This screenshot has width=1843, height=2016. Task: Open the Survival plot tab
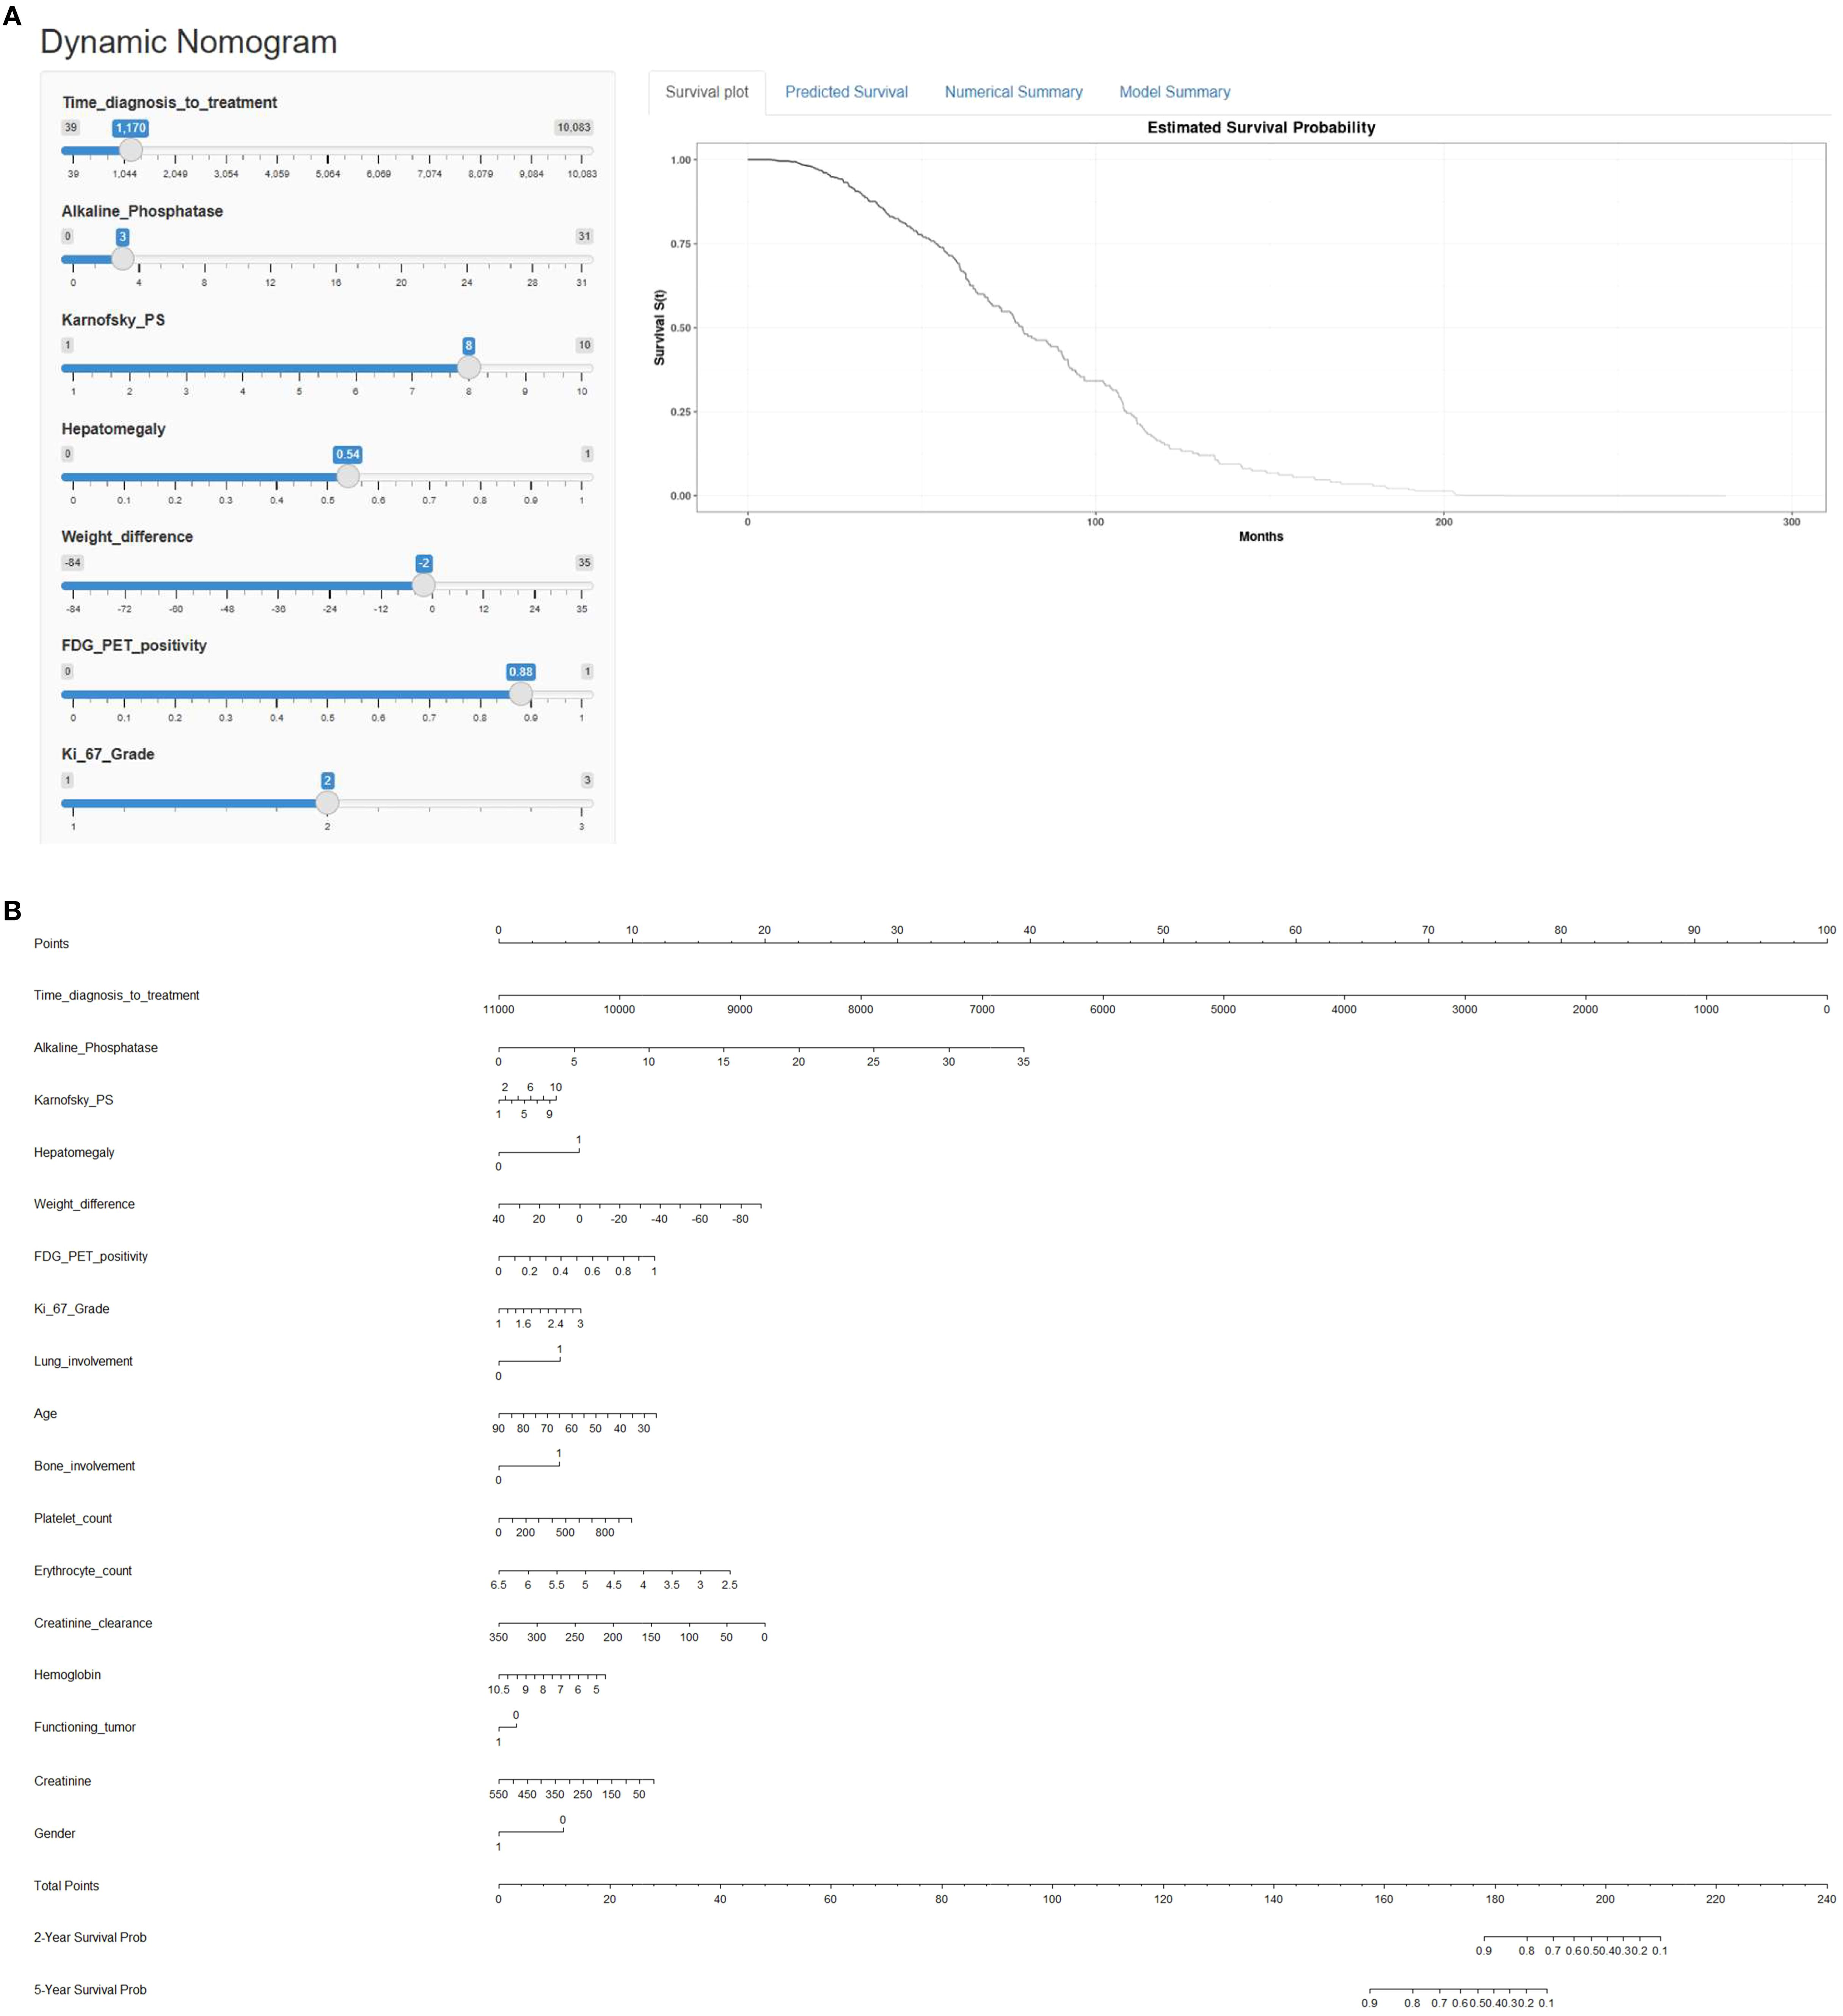click(706, 92)
